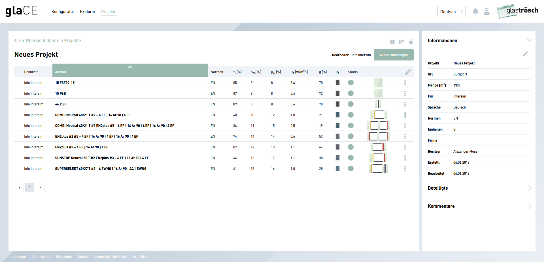The height and width of the screenshot is (262, 544).
Task: Go to next page in pagination
Action: [40, 187]
